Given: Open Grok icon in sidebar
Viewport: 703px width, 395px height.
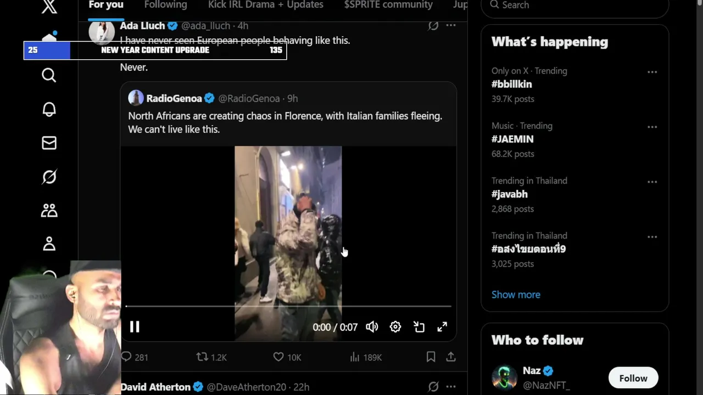Looking at the screenshot, I should pyautogui.click(x=49, y=177).
